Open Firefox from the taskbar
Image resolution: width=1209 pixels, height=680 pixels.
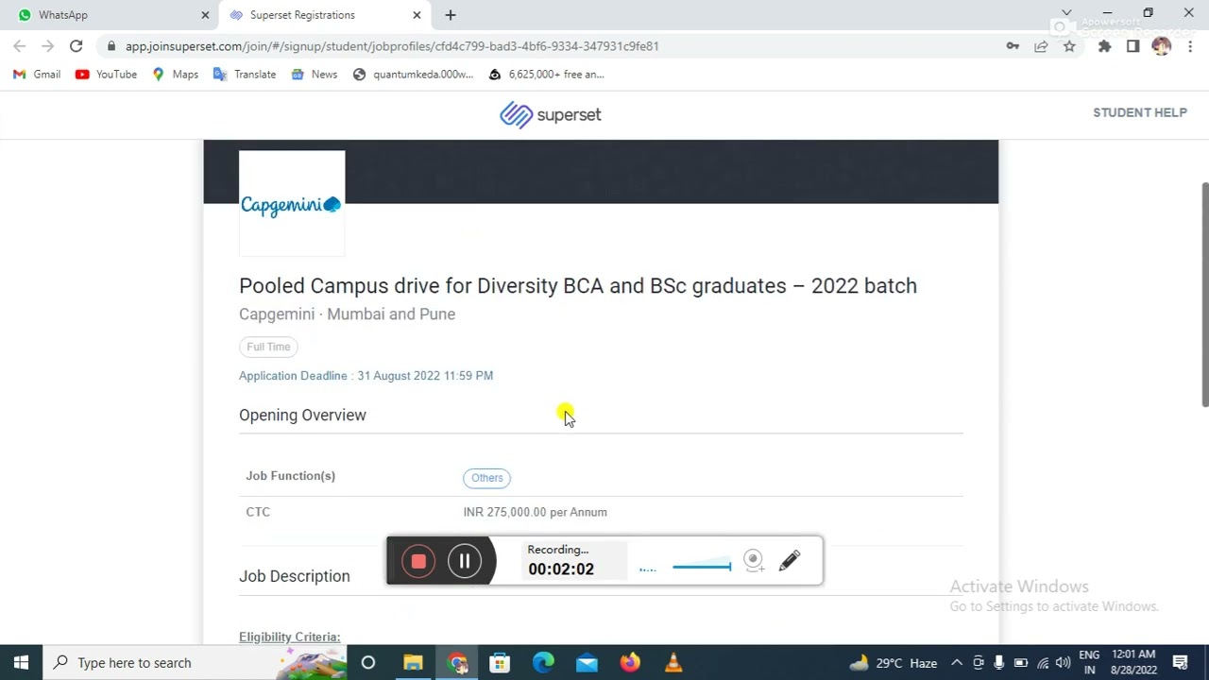tap(630, 663)
